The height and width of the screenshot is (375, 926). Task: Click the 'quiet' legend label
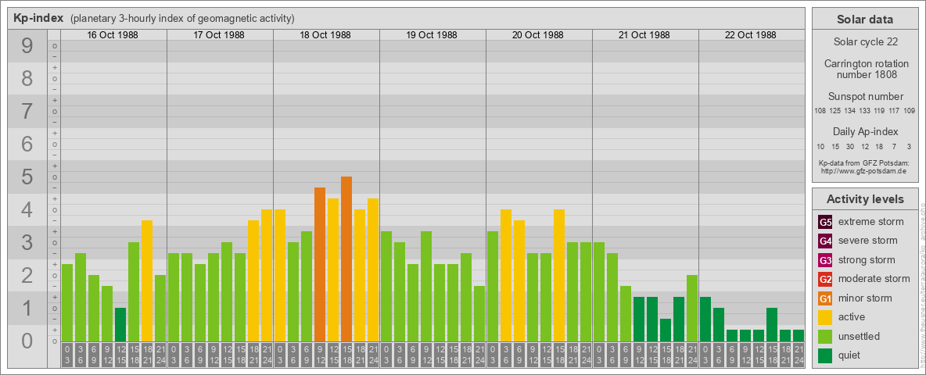click(x=849, y=355)
